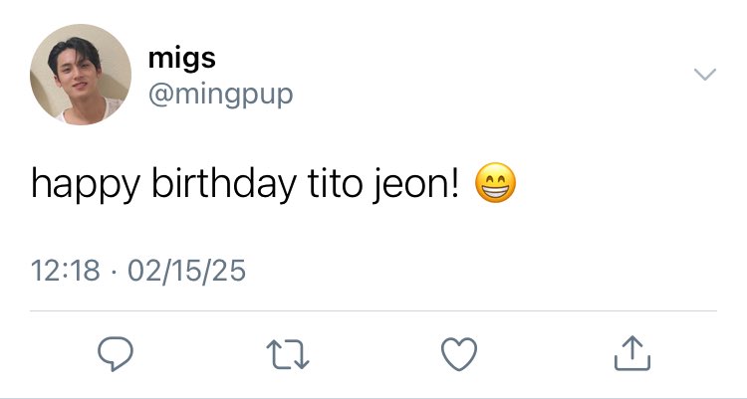Tap the export tray-with-arrow button
The width and height of the screenshot is (747, 399).
pos(632,353)
